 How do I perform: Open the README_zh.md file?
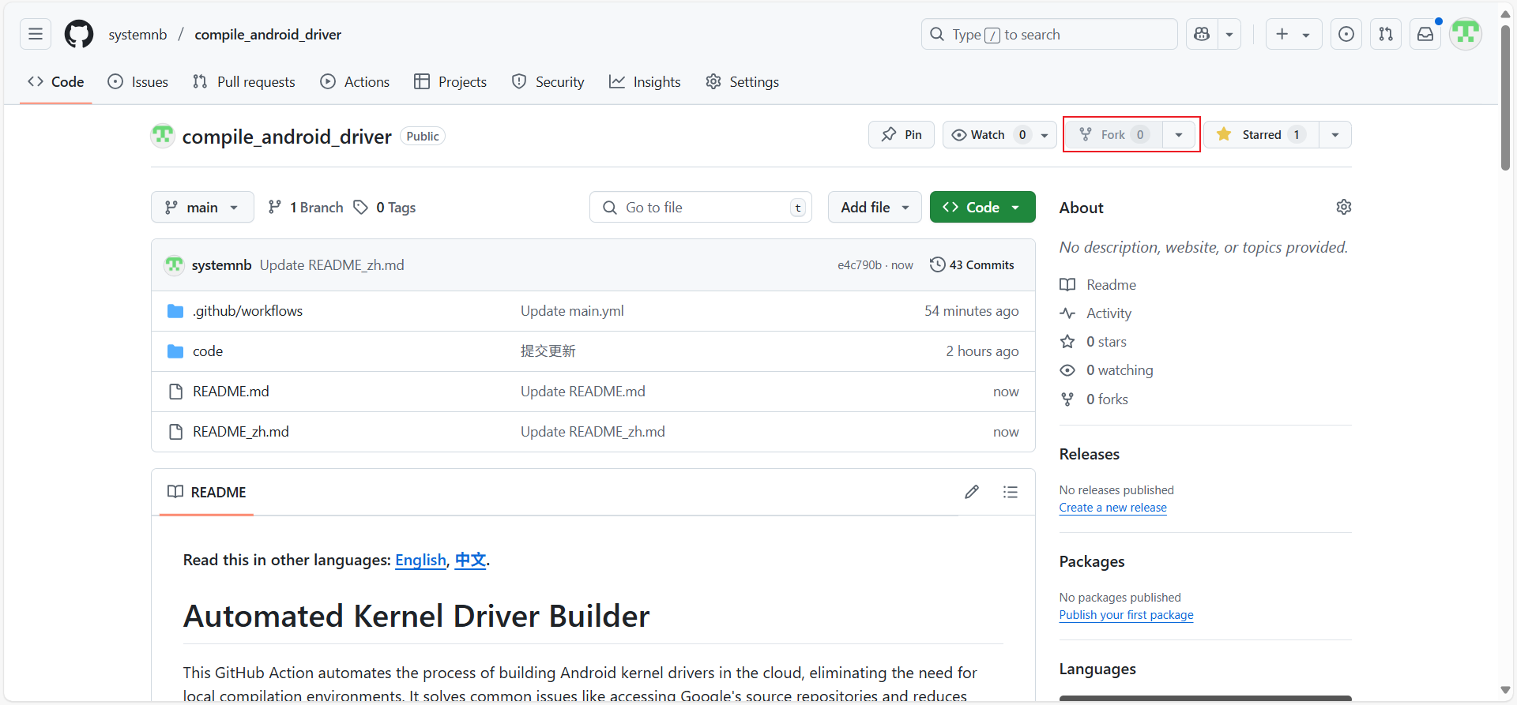pos(241,432)
